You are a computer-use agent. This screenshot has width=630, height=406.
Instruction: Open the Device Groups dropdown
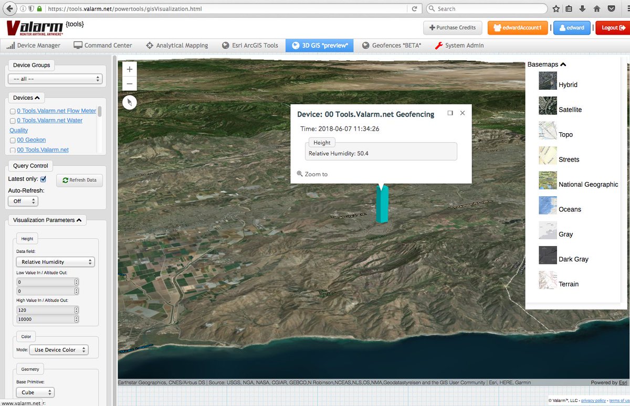click(x=55, y=79)
